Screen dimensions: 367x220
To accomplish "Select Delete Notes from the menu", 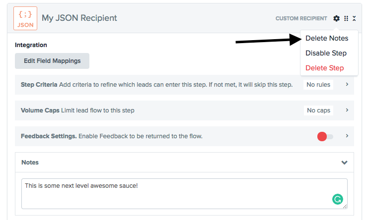I will 327,38.
